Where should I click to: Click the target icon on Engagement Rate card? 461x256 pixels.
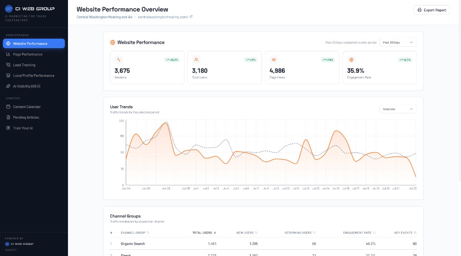(x=351, y=60)
